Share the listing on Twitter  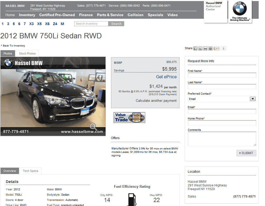[200, 48]
